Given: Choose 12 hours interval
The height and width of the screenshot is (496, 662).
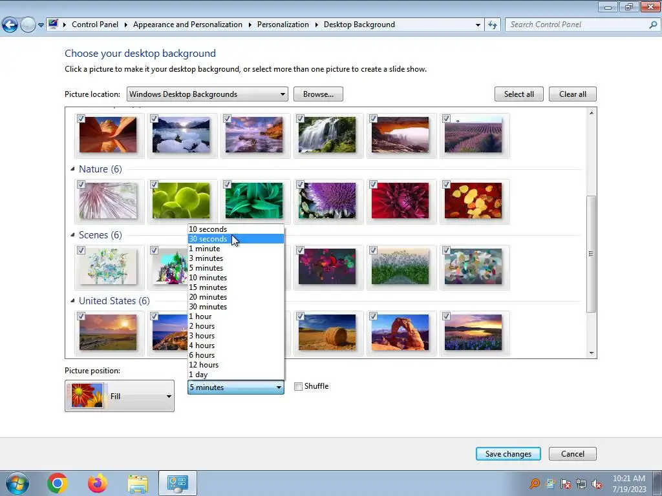Looking at the screenshot, I should pos(236,365).
